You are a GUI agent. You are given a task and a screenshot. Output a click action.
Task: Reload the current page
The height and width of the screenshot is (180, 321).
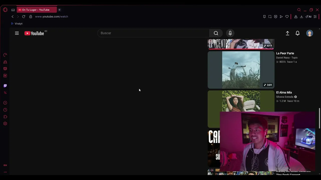coord(24,16)
